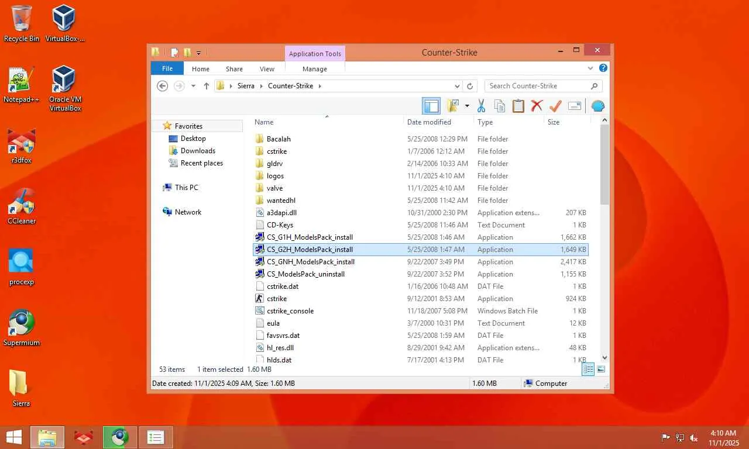Click the muted volume tray icon
This screenshot has width=749, height=449.
click(694, 438)
